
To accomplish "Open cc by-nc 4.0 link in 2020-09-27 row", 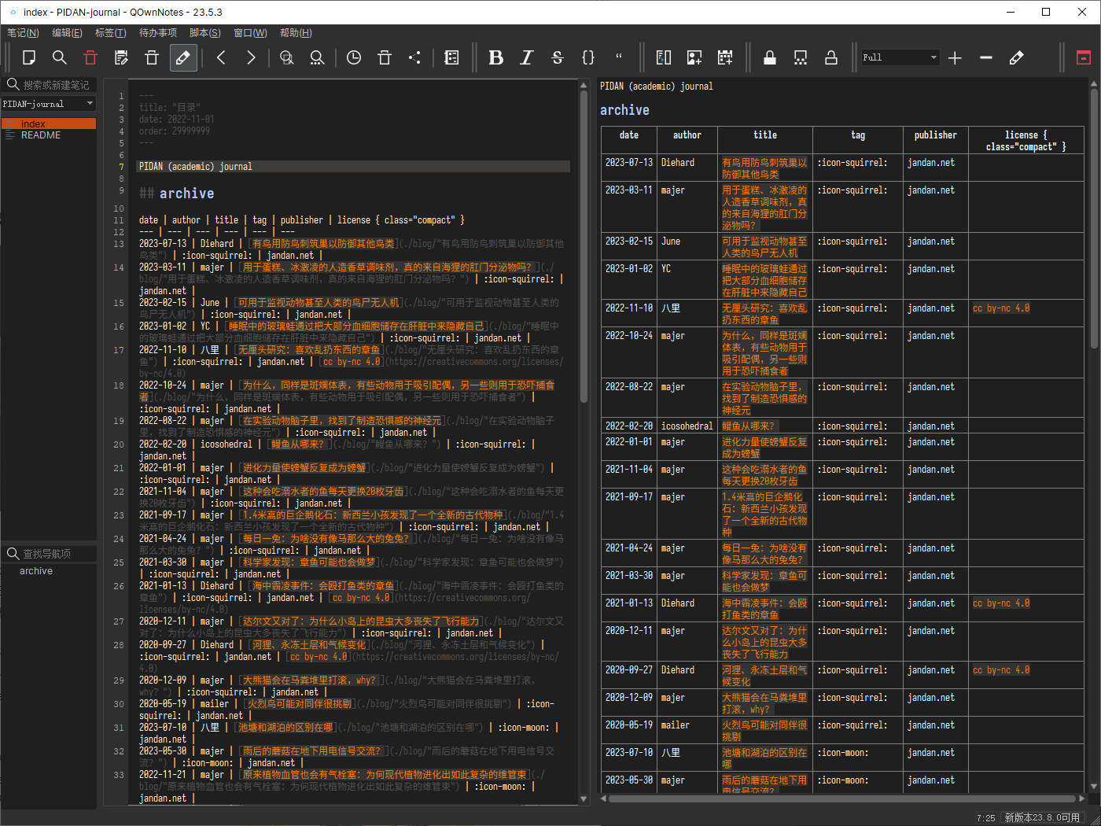I will [1001, 670].
